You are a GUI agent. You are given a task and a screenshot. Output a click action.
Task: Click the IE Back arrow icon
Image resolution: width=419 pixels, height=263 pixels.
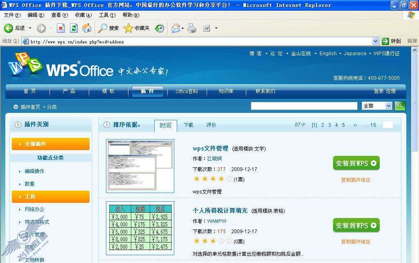[8, 28]
